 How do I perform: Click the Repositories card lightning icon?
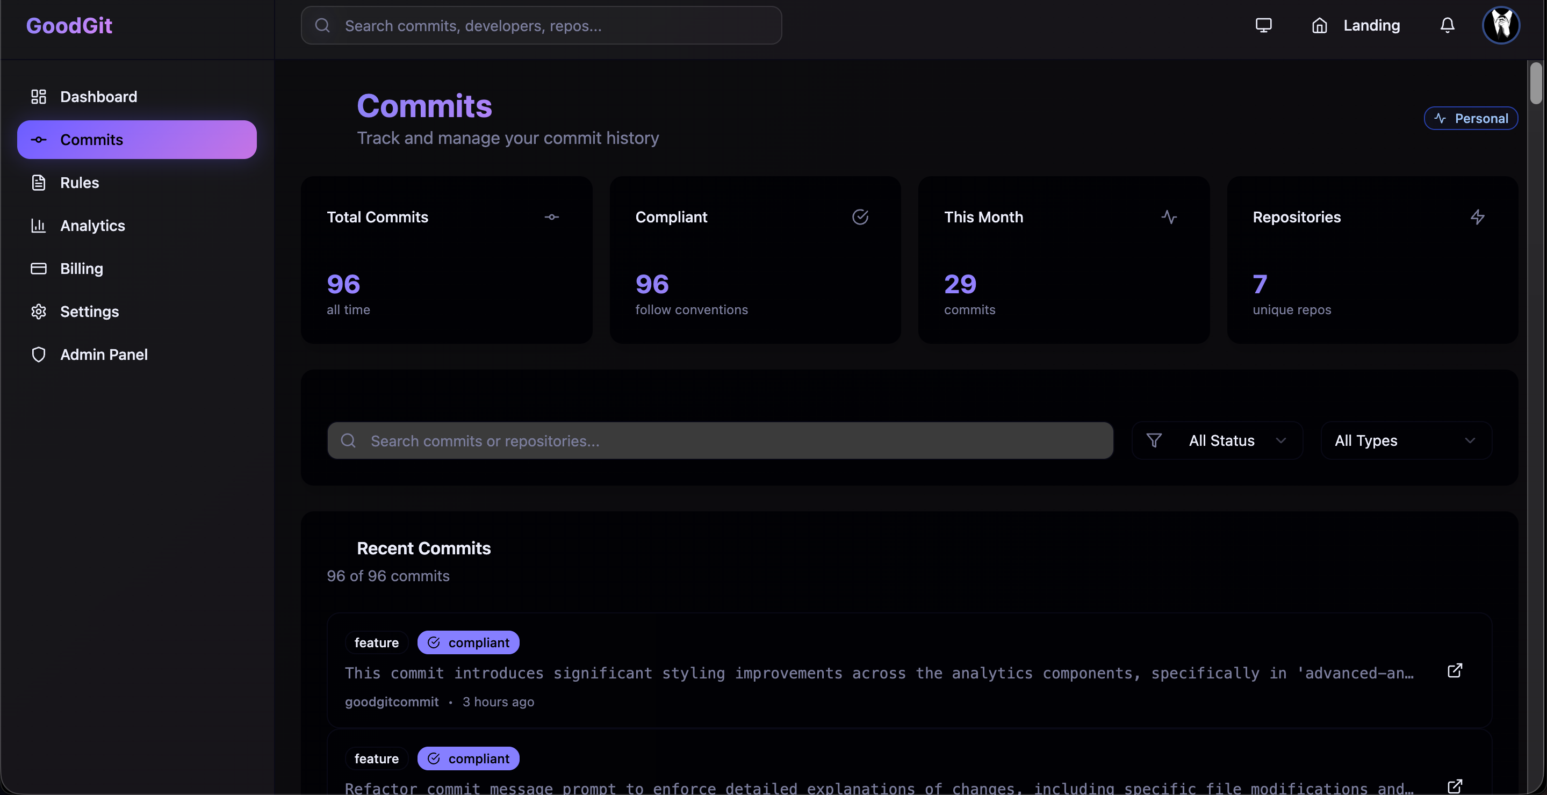point(1477,217)
